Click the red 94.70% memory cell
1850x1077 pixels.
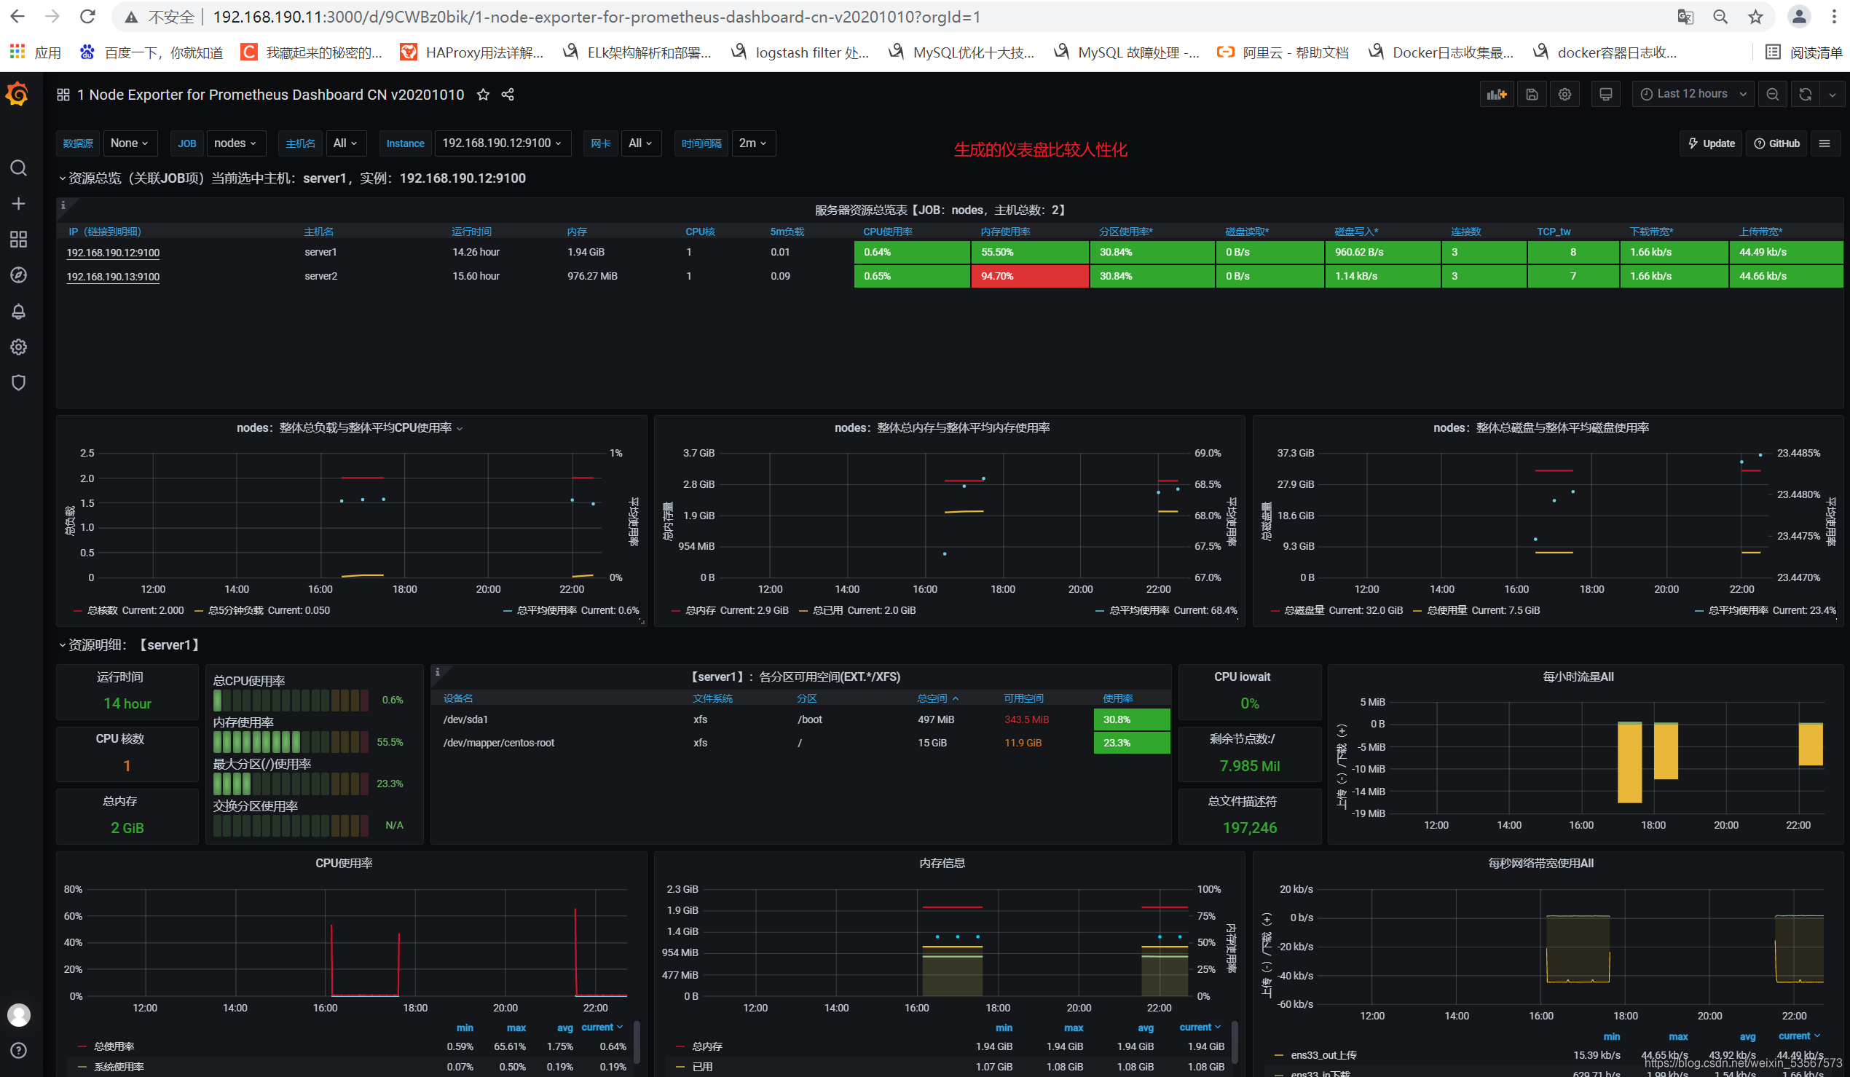point(1029,276)
